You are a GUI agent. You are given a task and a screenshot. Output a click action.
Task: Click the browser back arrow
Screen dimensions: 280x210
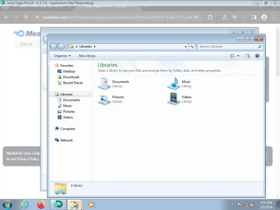point(6,17)
